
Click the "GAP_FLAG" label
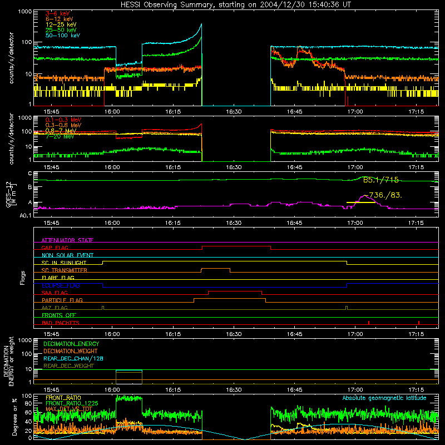(x=55, y=248)
